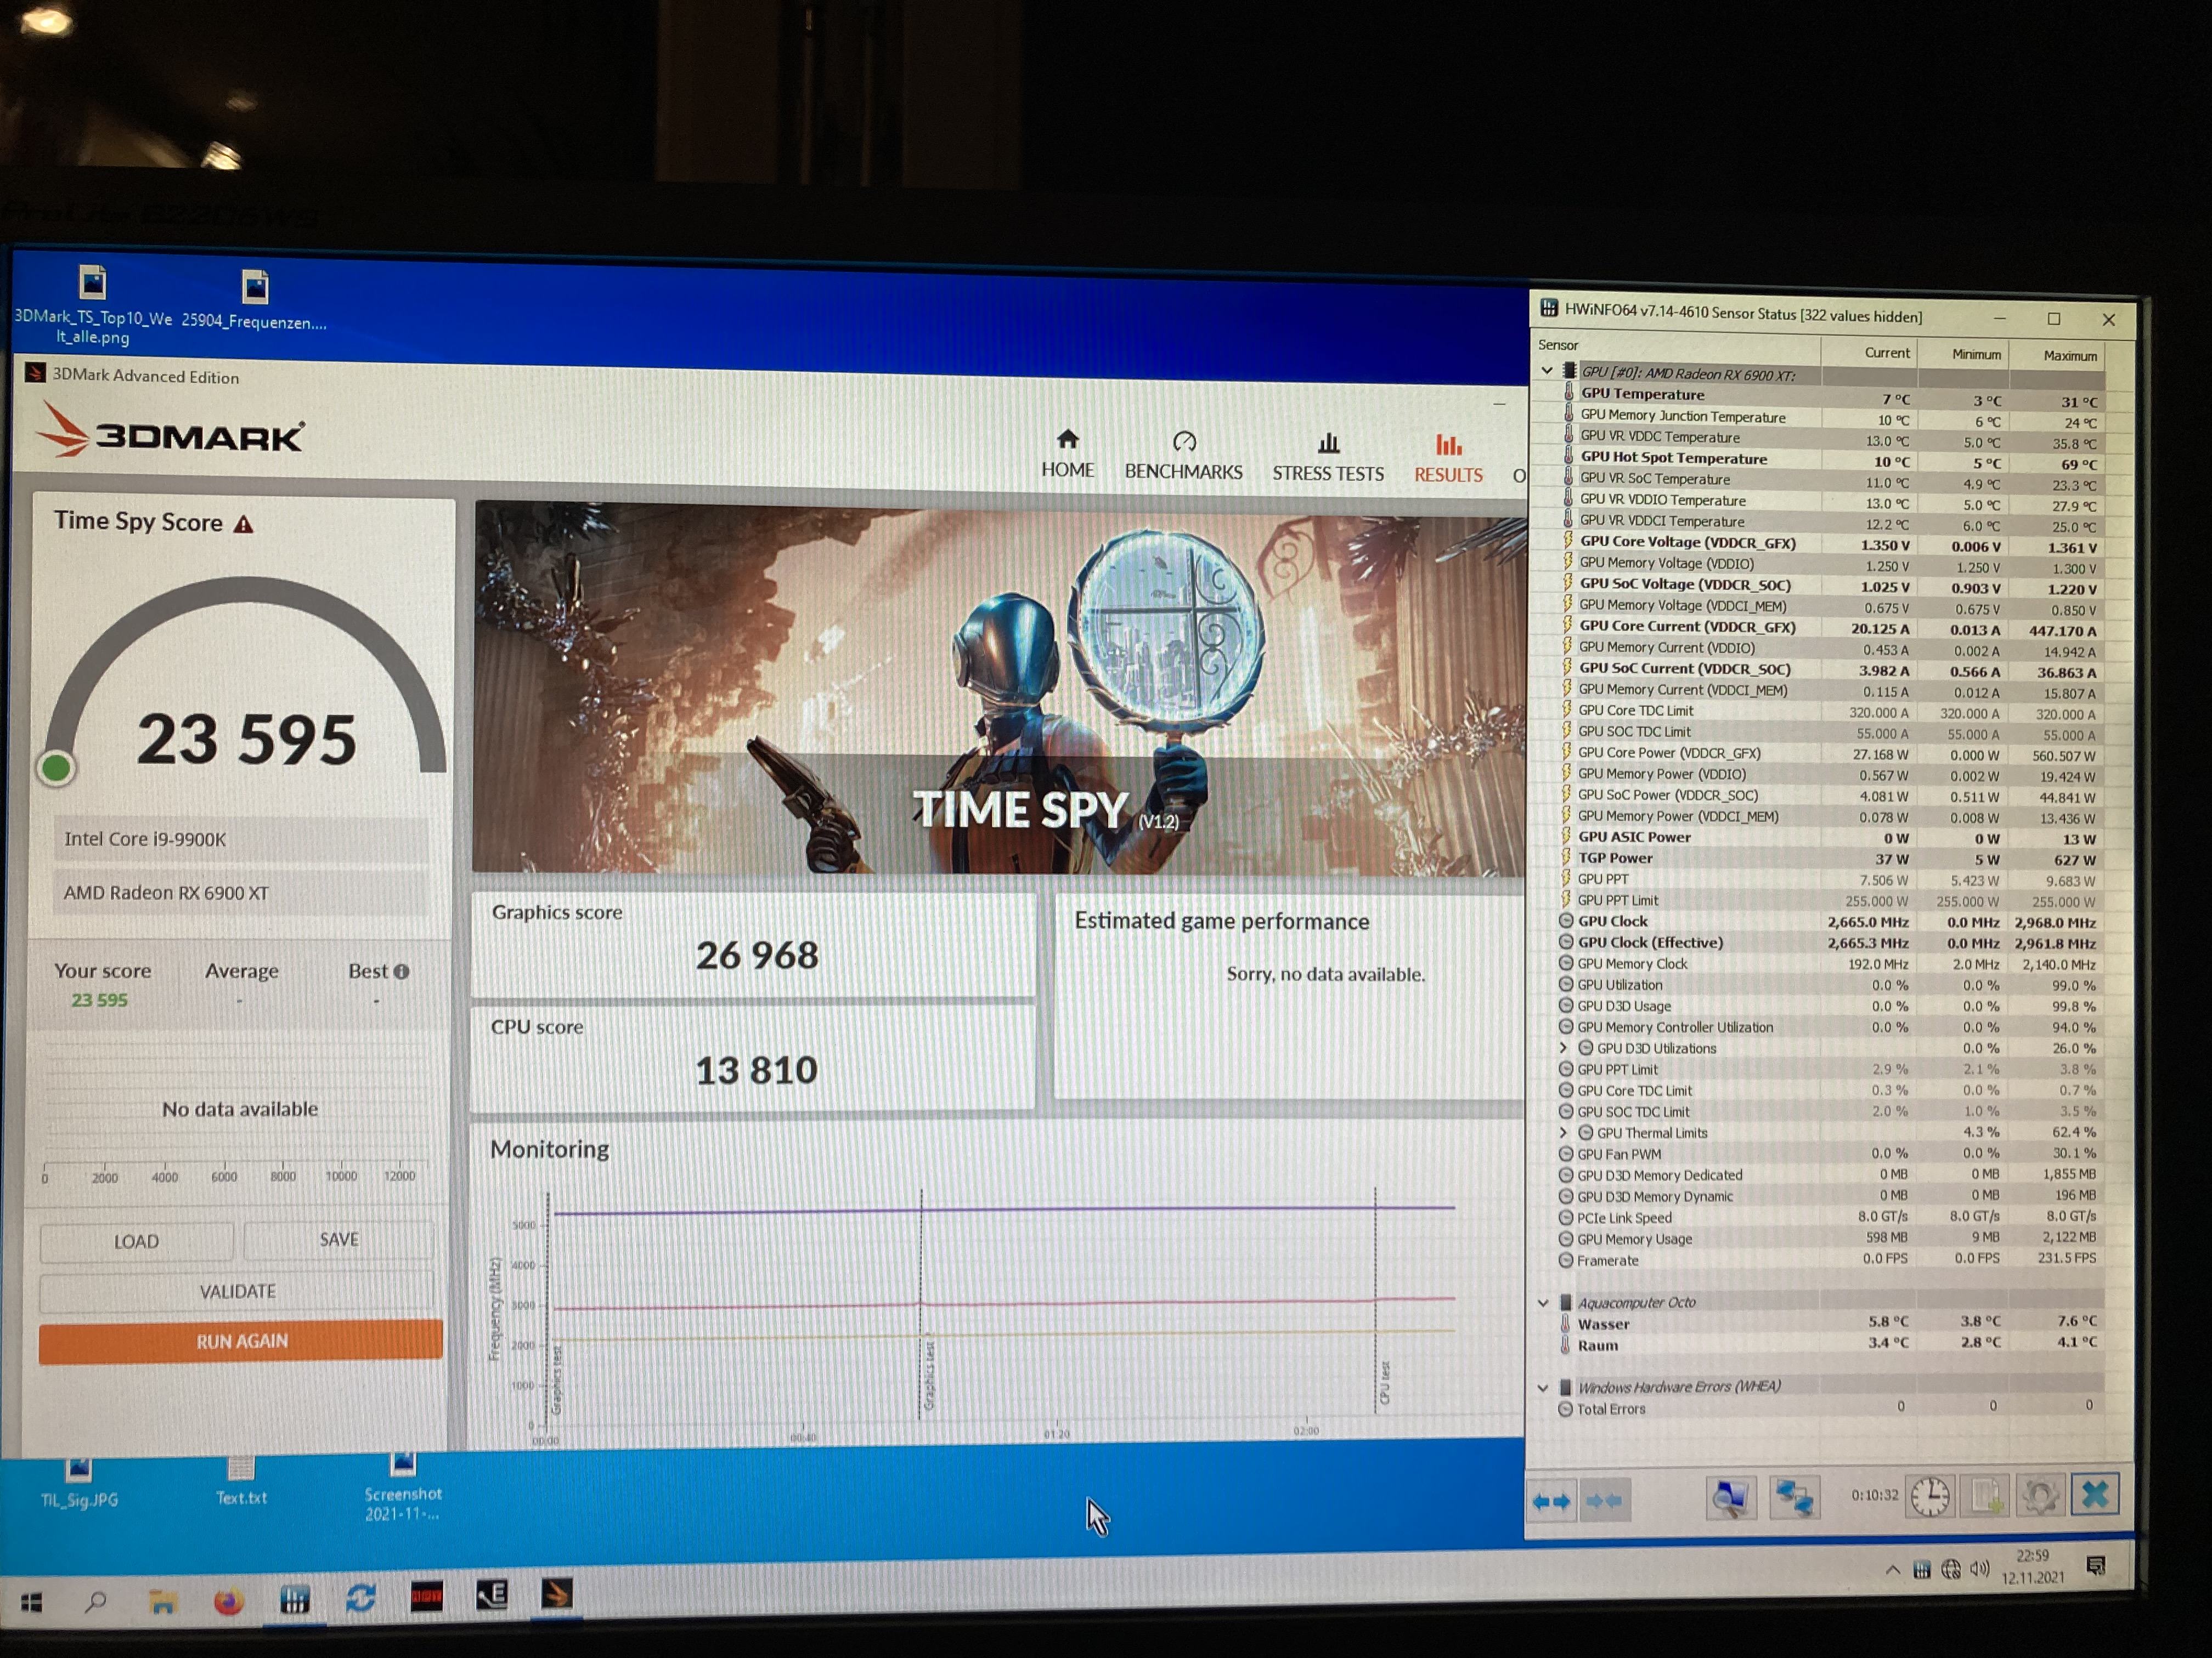Click the blue X close-sensors icon in HWiNFO
2212x1658 pixels.
(x=2095, y=1495)
